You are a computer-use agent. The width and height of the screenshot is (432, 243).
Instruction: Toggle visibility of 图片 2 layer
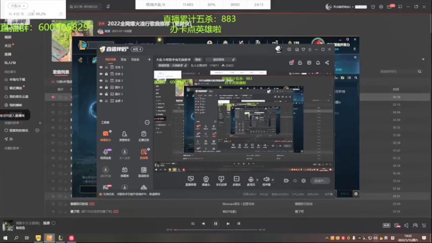coord(101,87)
